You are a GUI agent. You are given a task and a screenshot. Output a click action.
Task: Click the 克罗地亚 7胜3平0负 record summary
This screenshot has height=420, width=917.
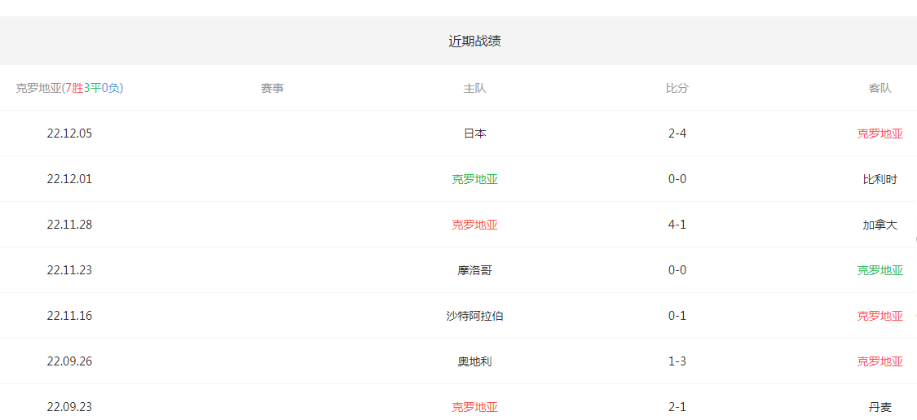(69, 88)
